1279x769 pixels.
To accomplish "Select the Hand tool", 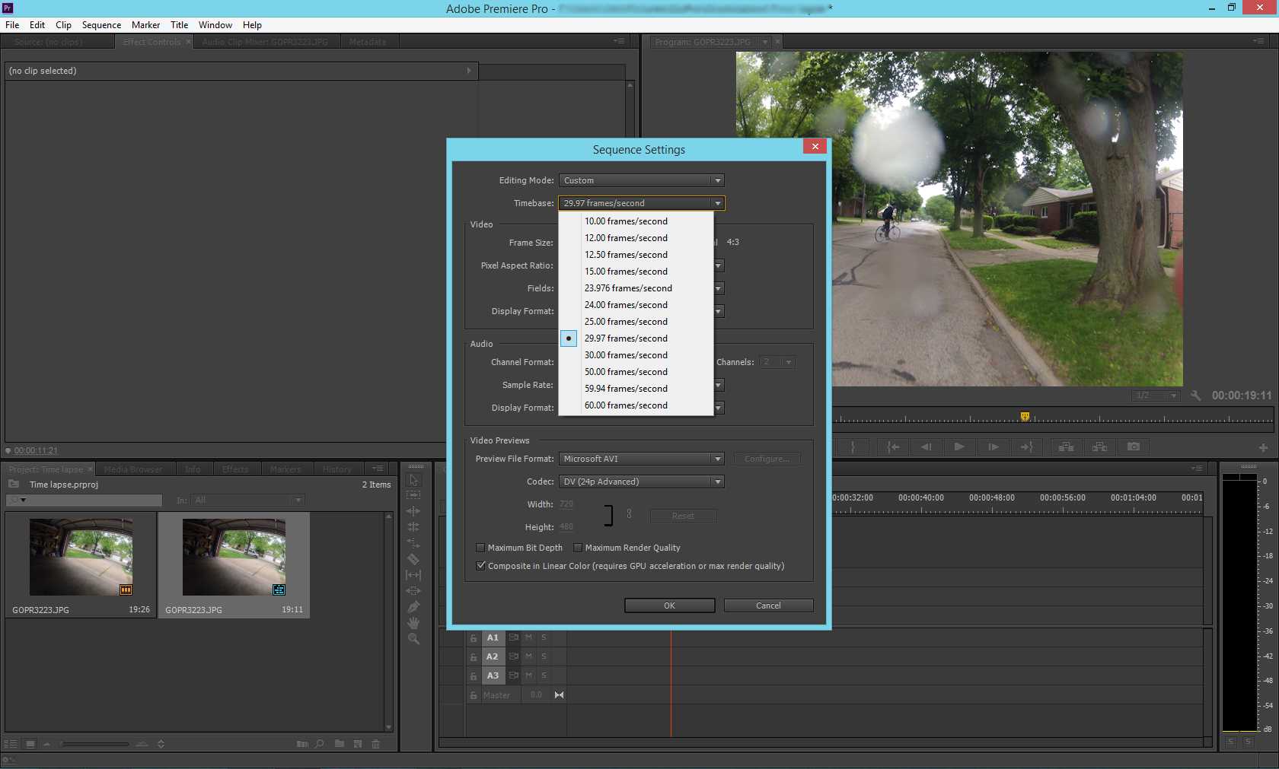I will pos(413,623).
